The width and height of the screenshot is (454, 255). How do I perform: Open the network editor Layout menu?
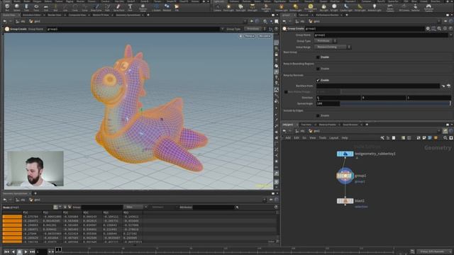pyautogui.click(x=333, y=138)
